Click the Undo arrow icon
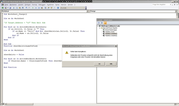 (26, 8)
